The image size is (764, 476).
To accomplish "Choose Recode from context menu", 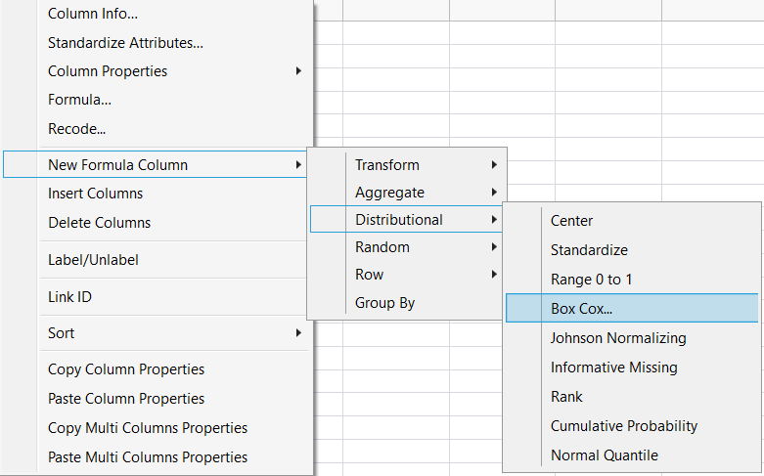I will [x=76, y=128].
